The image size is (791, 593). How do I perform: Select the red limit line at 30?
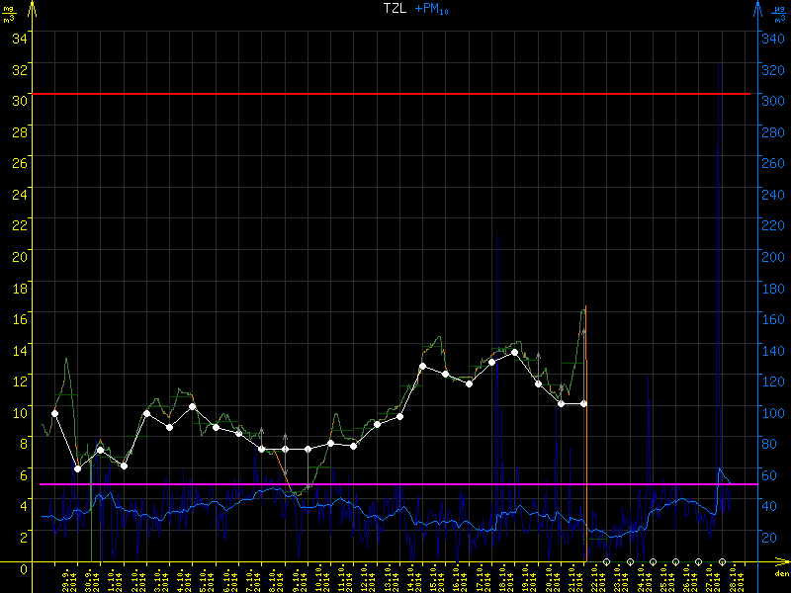click(395, 94)
